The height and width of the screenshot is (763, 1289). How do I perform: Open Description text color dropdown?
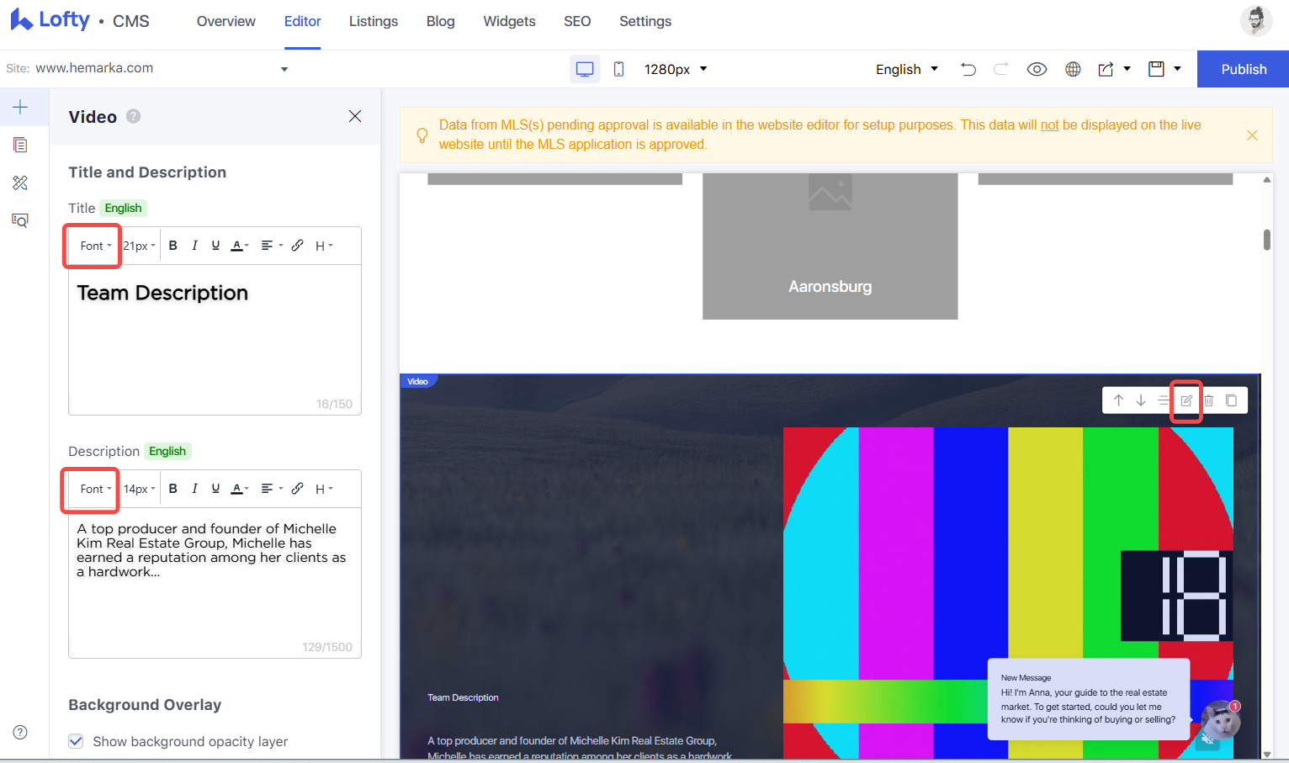[240, 489]
